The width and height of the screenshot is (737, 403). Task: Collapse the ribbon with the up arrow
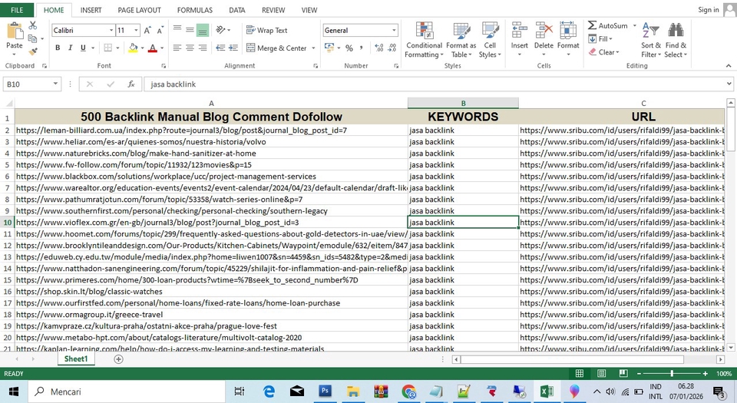(729, 66)
